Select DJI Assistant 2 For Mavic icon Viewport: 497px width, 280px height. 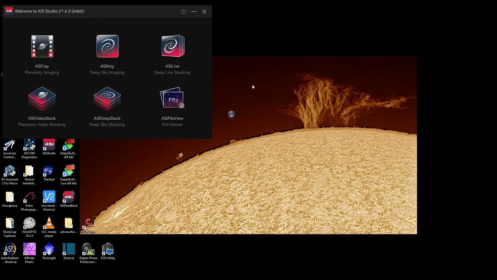[x=10, y=175]
